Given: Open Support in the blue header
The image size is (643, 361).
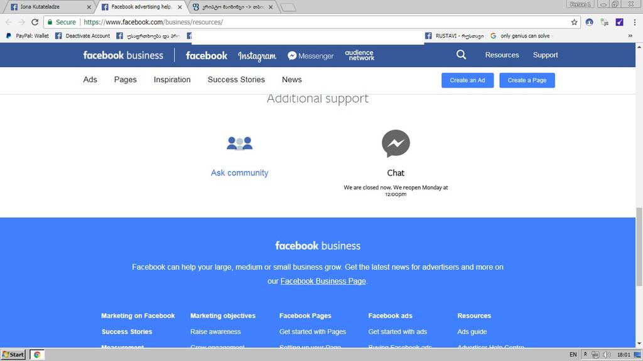Looking at the screenshot, I should [x=546, y=55].
